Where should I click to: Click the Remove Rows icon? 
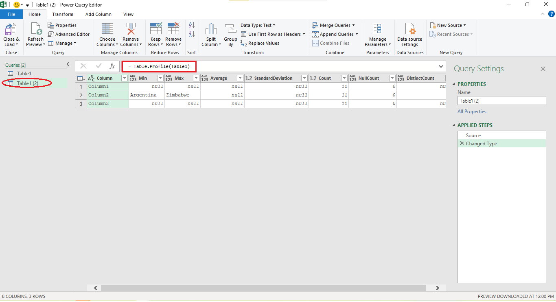[173, 29]
